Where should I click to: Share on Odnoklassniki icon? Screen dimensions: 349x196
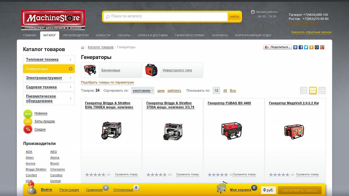[x=312, y=47]
